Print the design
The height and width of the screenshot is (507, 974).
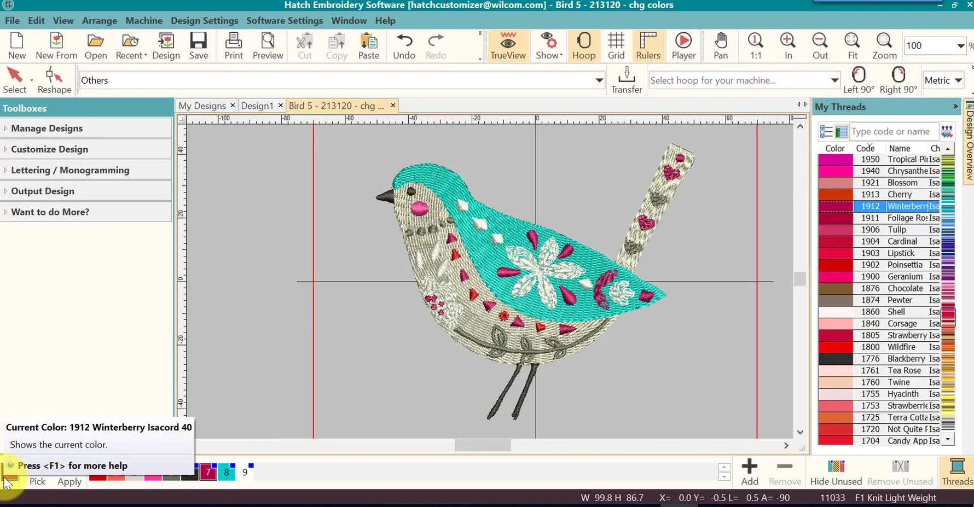pyautogui.click(x=234, y=46)
